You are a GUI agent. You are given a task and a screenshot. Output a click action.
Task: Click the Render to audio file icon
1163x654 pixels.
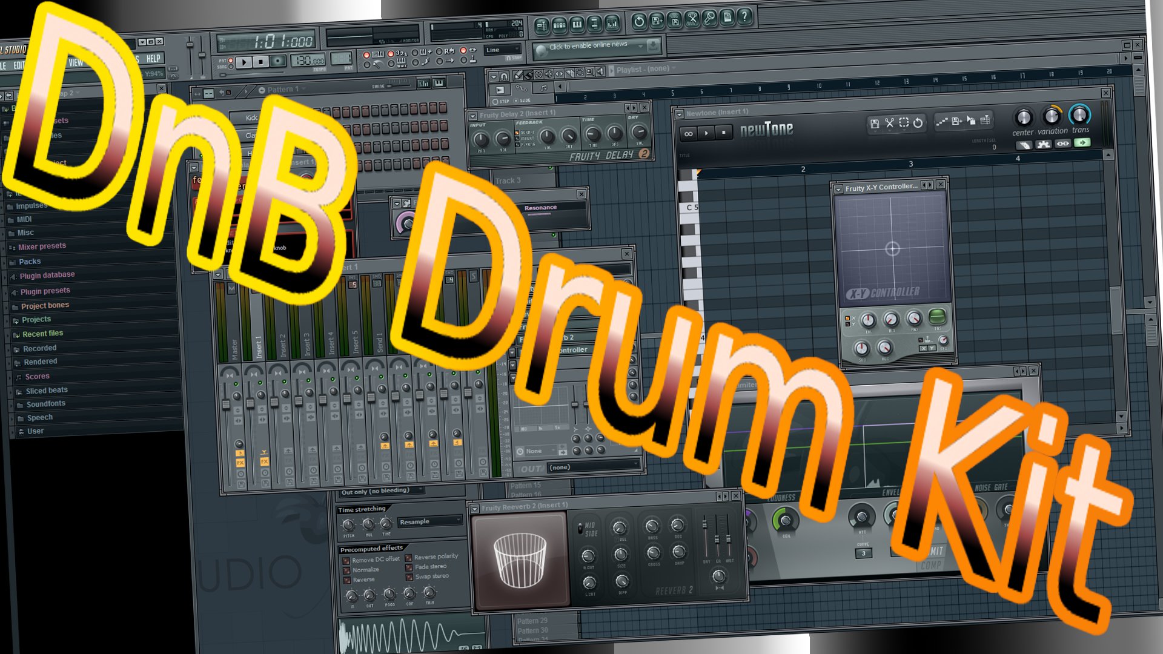675,21
